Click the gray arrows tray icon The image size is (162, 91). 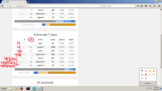[150, 75]
